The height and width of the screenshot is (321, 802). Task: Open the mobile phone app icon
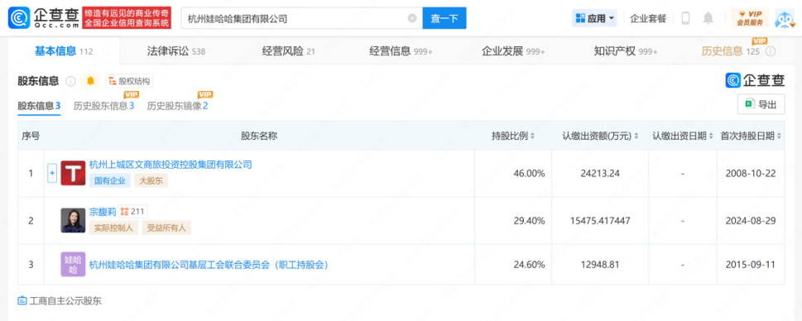(685, 18)
